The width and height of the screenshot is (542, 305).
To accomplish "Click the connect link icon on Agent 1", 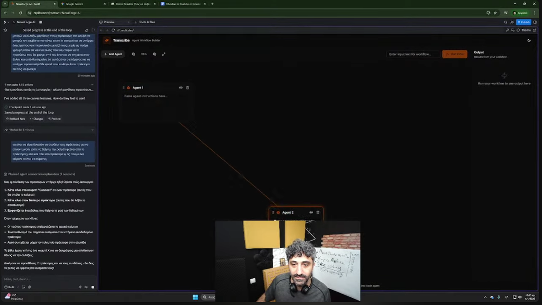I will pos(181,88).
